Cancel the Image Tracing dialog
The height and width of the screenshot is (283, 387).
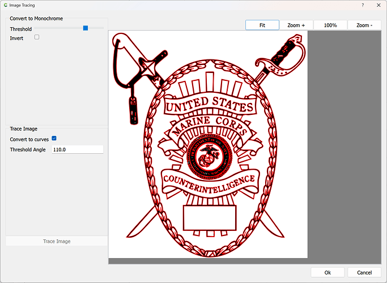[x=364, y=272]
